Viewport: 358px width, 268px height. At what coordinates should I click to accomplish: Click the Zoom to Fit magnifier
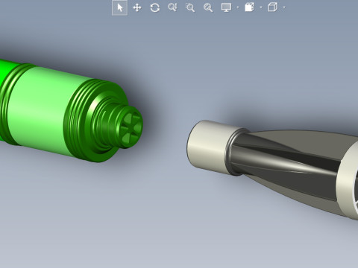click(x=208, y=7)
